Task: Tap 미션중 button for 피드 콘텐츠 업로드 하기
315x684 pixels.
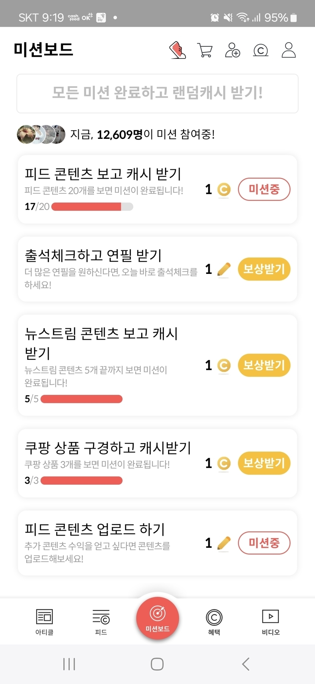Action: [x=264, y=543]
